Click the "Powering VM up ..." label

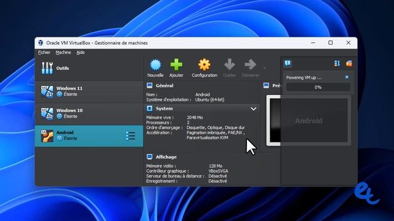coord(304,77)
